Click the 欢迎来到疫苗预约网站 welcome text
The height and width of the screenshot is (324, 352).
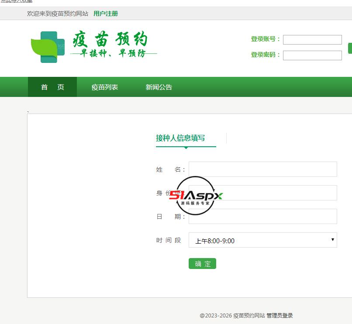(x=58, y=14)
